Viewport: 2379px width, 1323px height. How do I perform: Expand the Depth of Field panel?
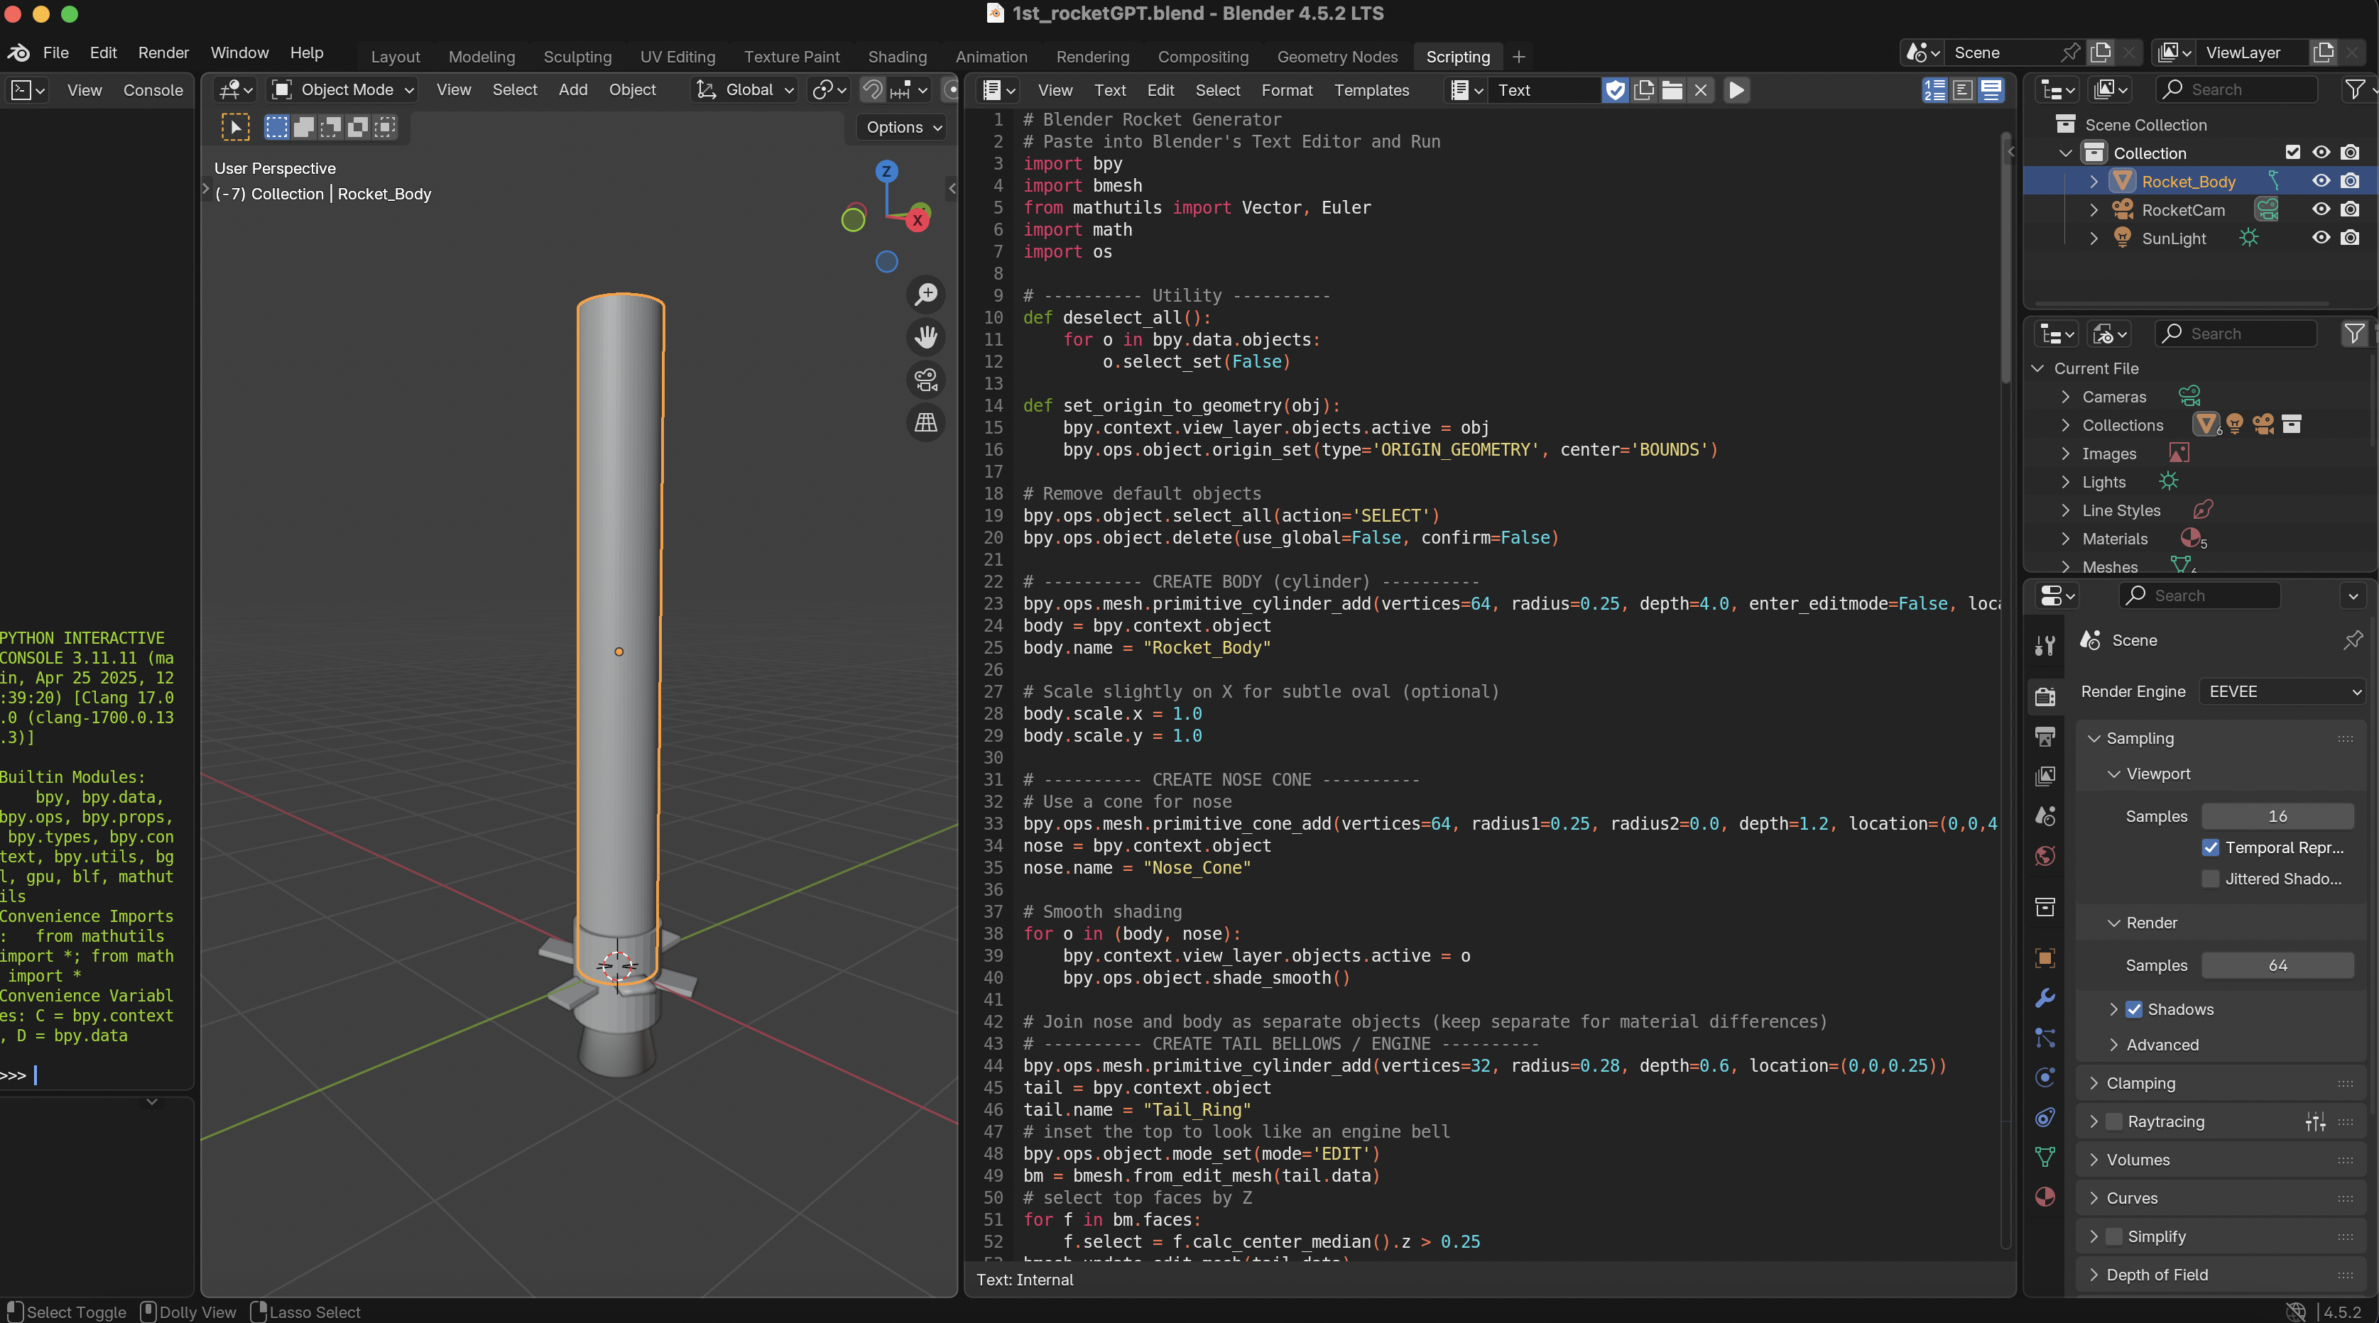2157,1275
